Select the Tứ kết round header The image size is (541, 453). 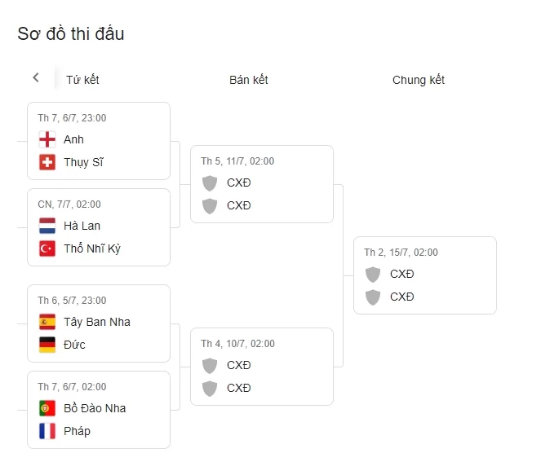[82, 80]
